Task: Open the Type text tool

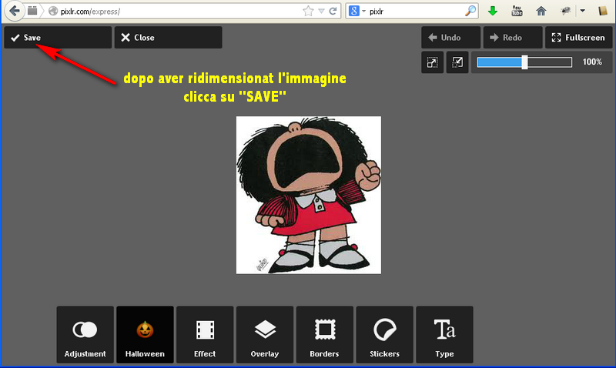Action: coord(444,335)
